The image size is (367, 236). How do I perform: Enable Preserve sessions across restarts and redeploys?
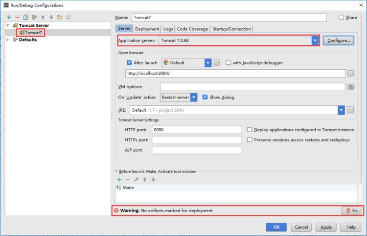(250, 139)
